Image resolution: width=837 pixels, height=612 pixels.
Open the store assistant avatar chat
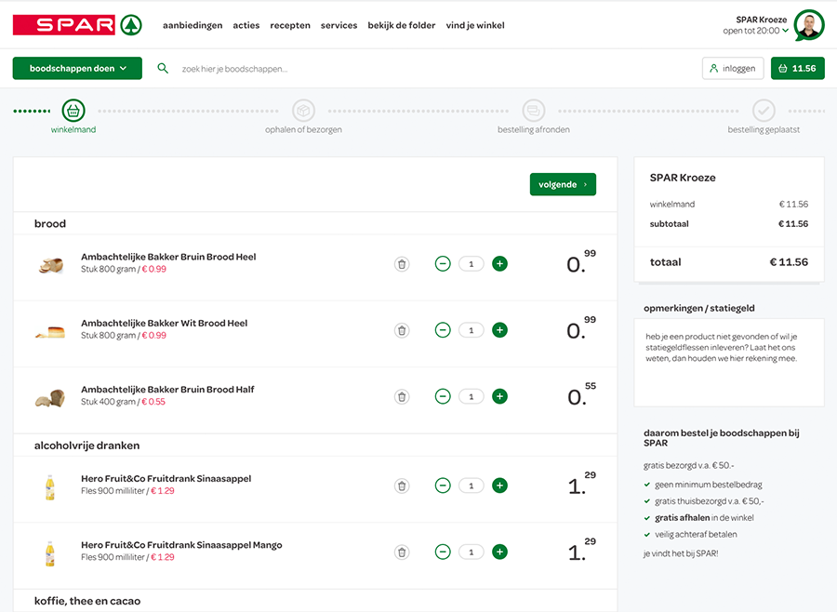click(x=809, y=25)
